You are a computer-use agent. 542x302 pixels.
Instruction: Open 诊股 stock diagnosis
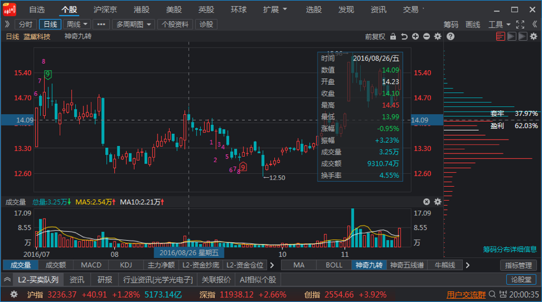point(207,24)
